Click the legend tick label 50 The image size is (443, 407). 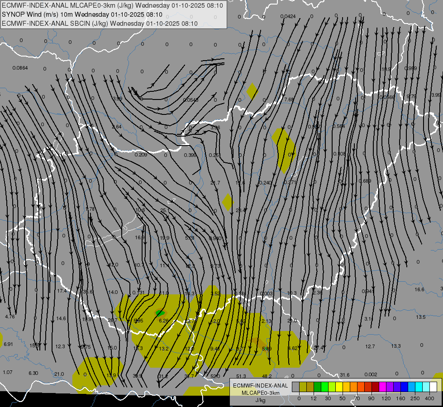(343, 398)
